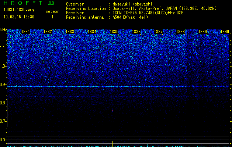Click the 1832 time marker
The width and height of the screenshot is (232, 147).
coord(48,32)
